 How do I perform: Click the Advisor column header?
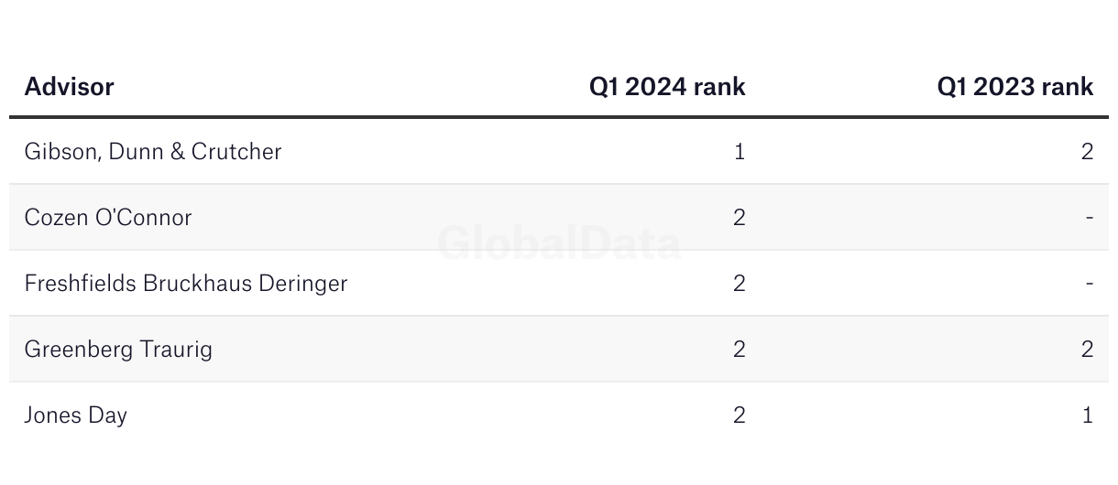69,87
